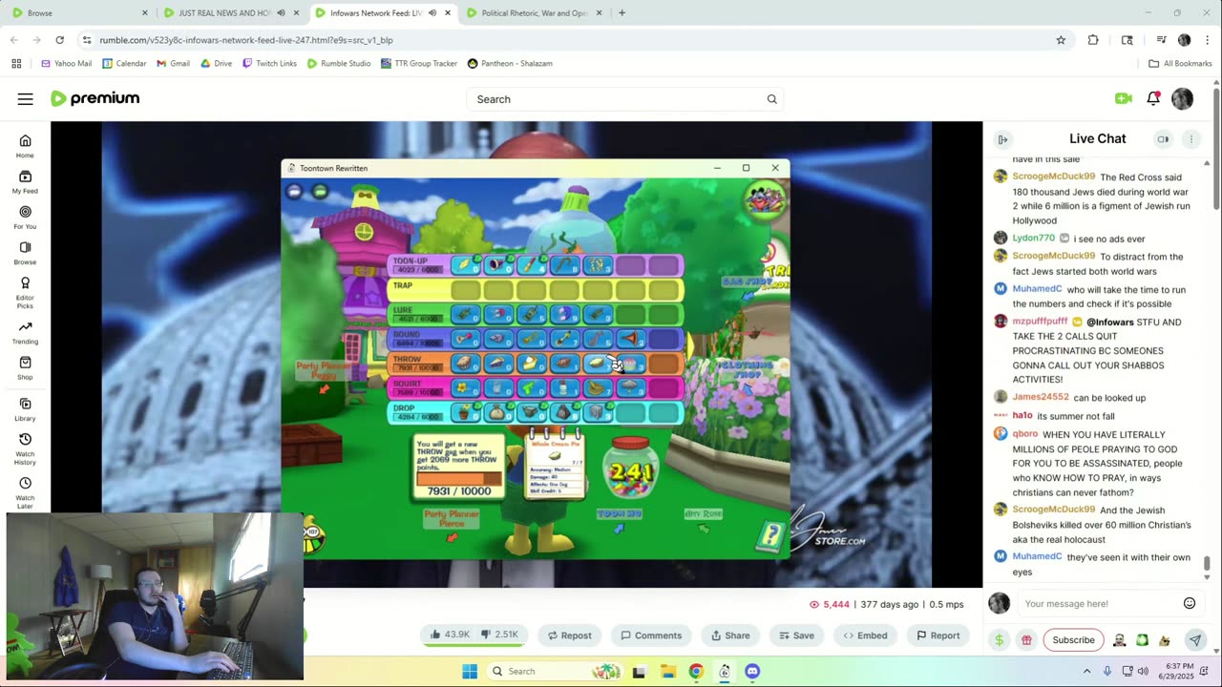The image size is (1222, 687).
Task: Switch to Political Rhetoric browser tab
Action: pos(533,13)
